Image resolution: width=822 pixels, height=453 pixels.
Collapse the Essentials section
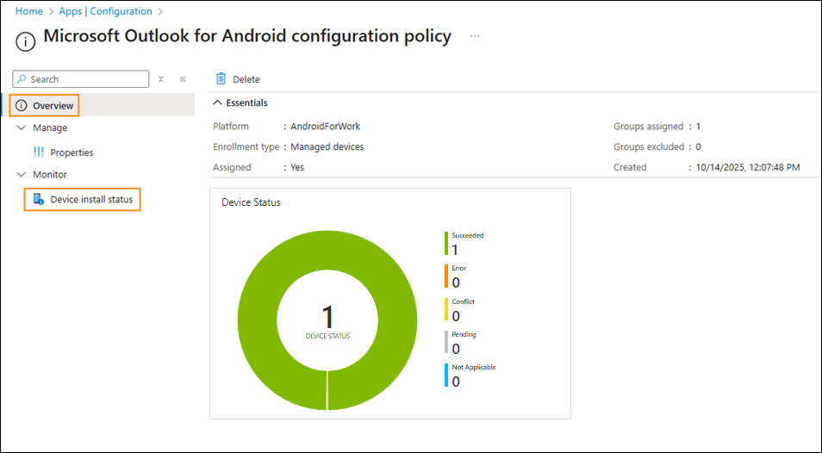coord(218,102)
